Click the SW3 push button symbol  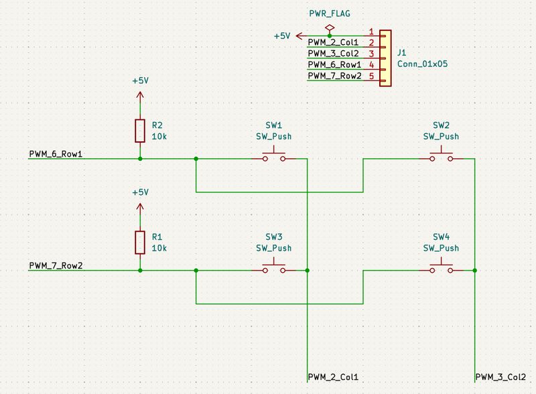[274, 267]
